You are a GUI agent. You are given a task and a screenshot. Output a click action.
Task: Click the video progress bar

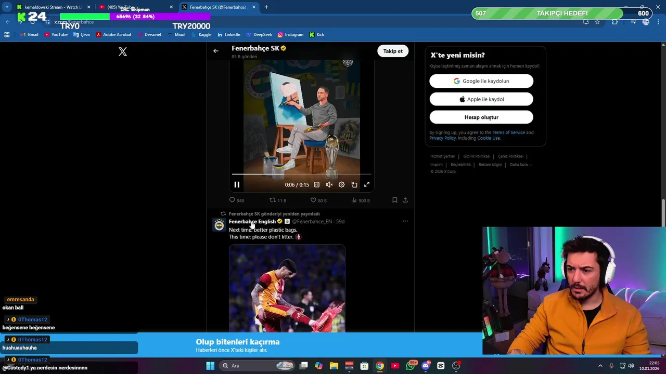[x=302, y=175]
